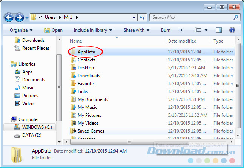The image size is (244, 168).
Task: Click the horizontal scrollbar thumb
Action: 129,142
